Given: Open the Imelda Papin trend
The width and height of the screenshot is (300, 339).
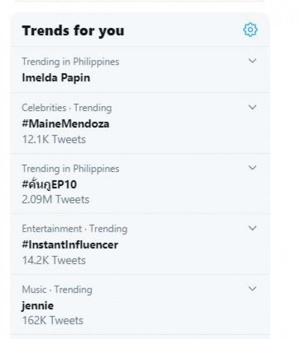Looking at the screenshot, I should click(56, 78).
